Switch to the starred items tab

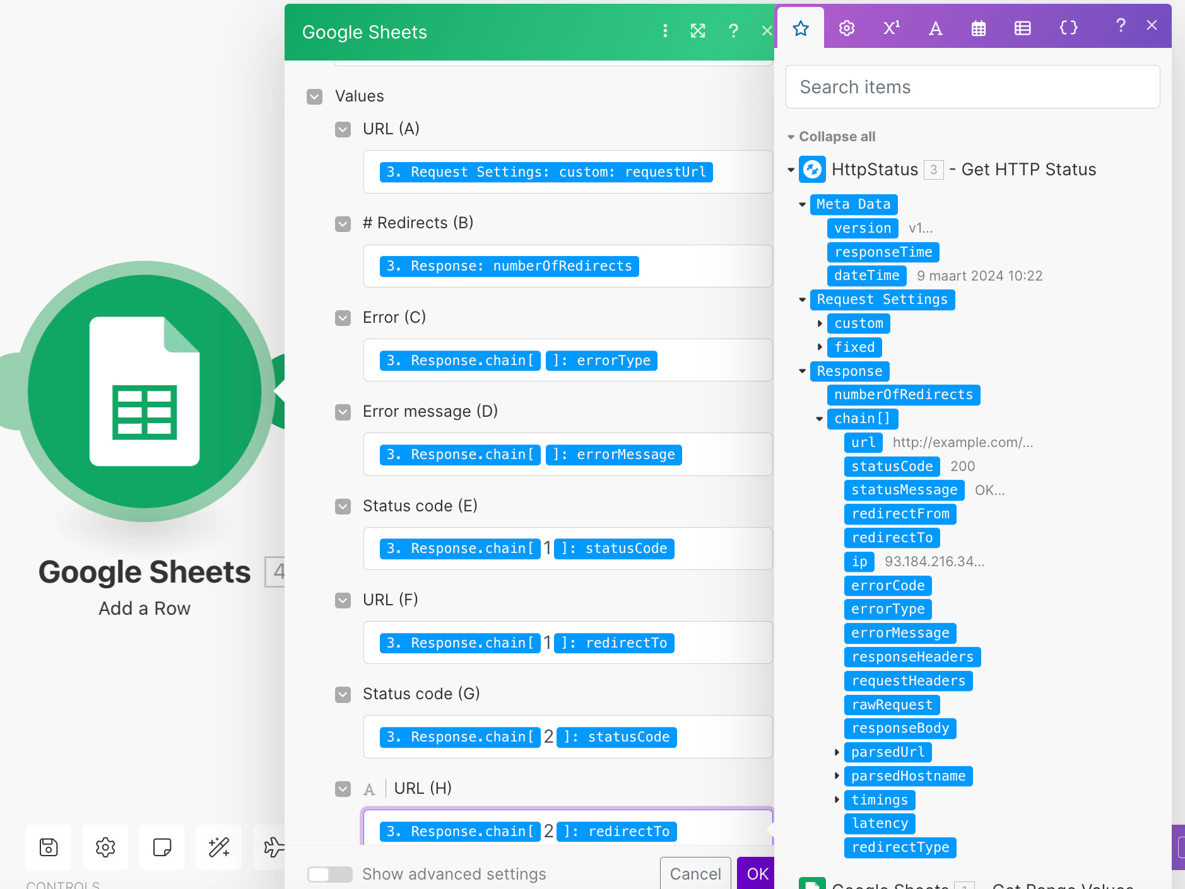(x=801, y=28)
